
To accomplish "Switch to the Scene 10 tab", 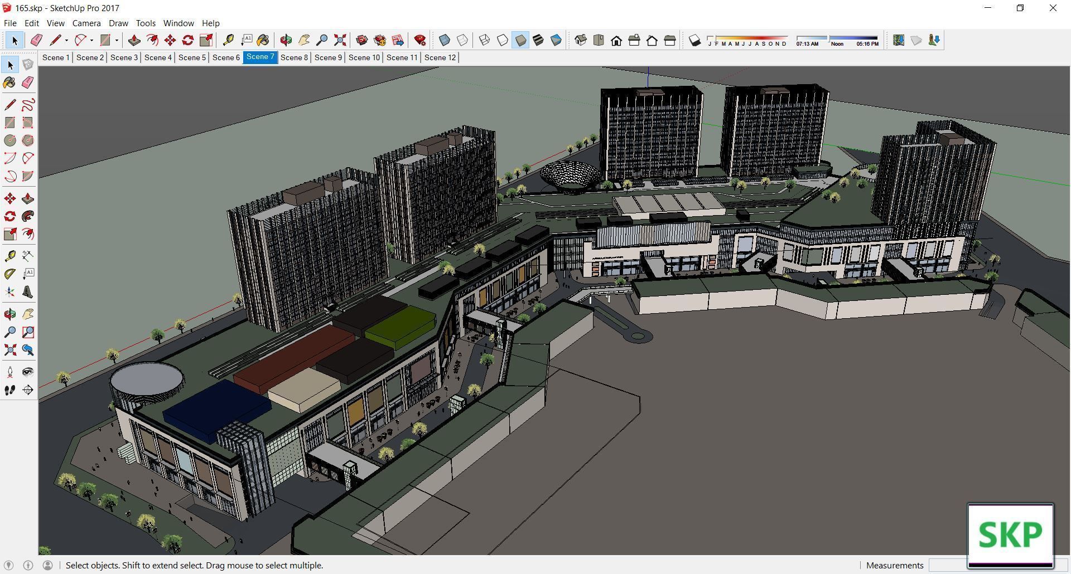I will tap(364, 57).
